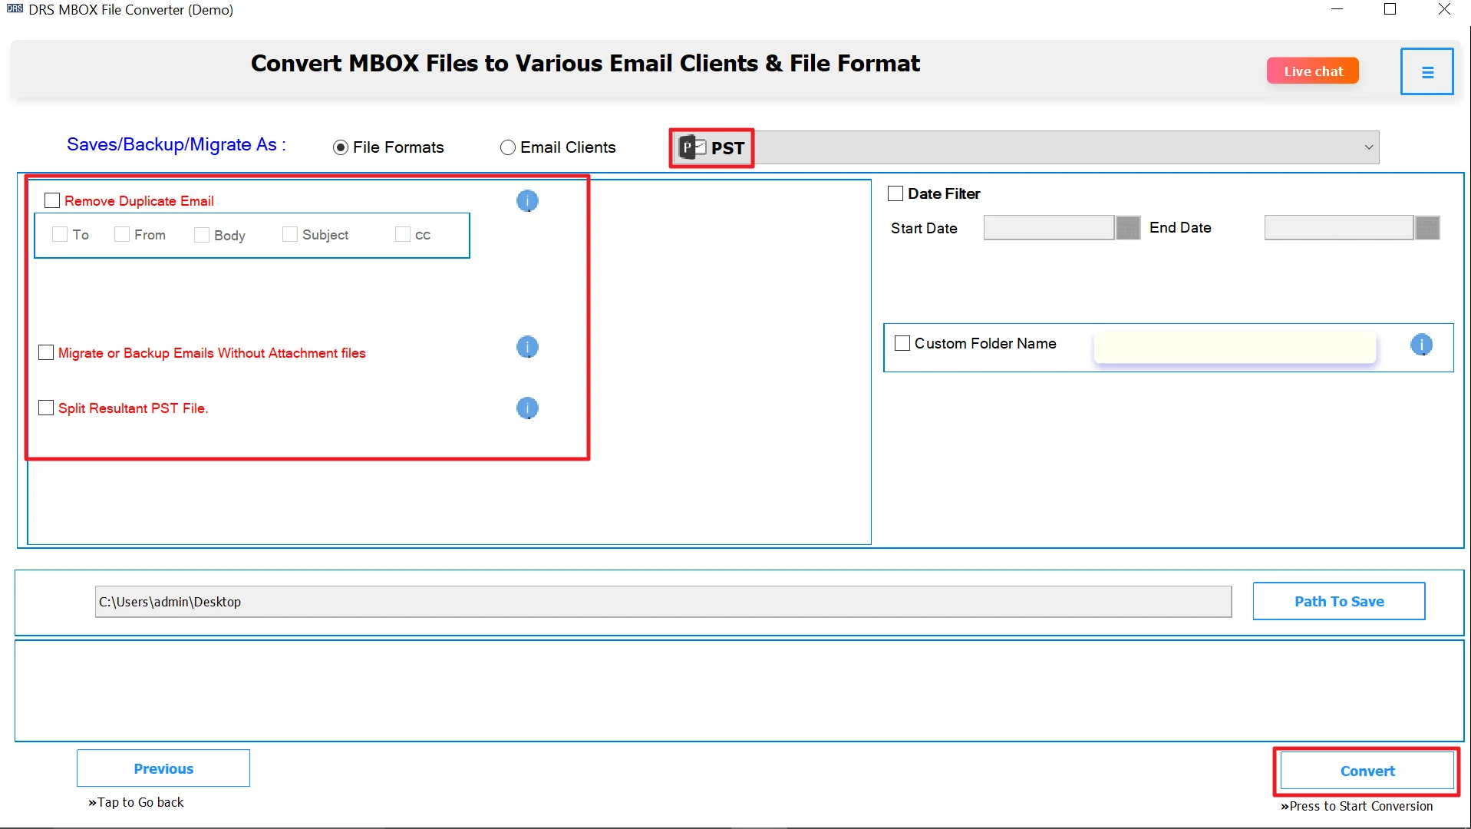Minimize the DRS MBOX File Converter window
Image resolution: width=1471 pixels, height=829 pixels.
tap(1337, 9)
